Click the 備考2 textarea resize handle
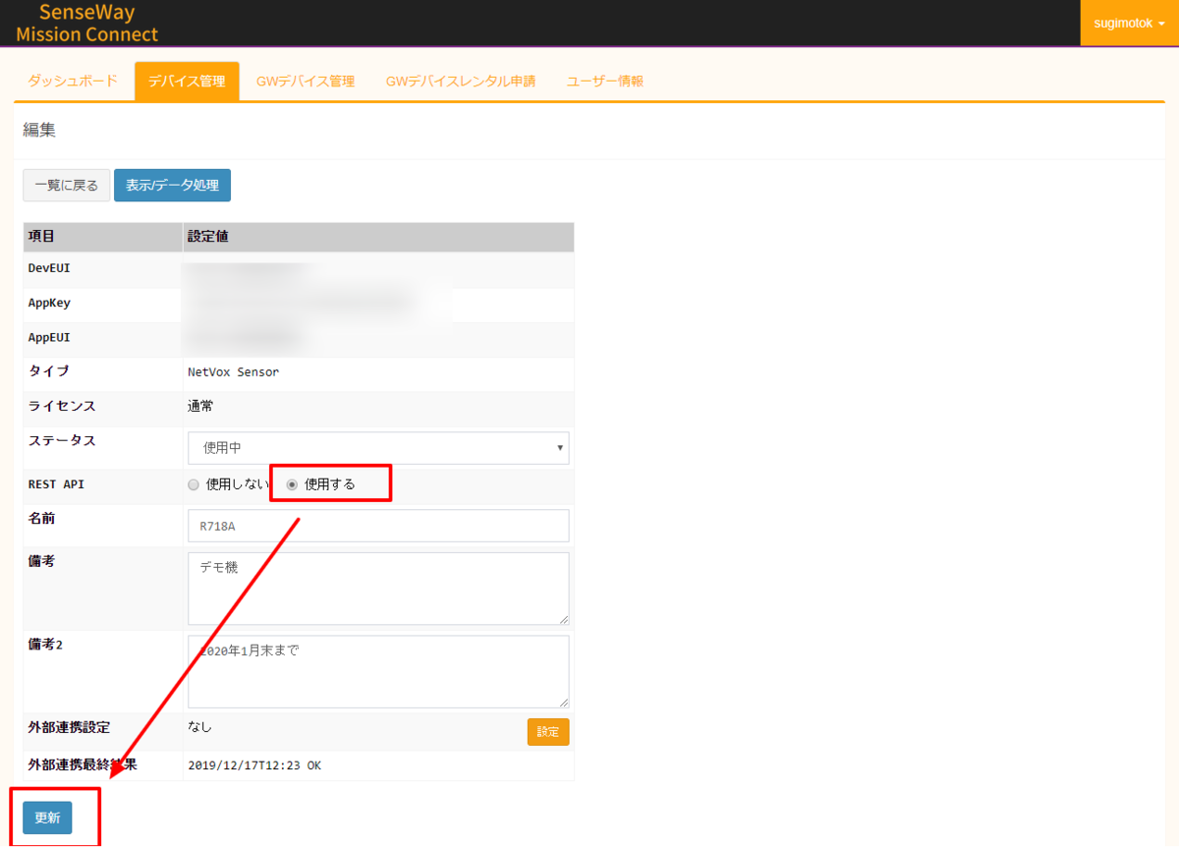This screenshot has width=1179, height=847. (564, 703)
